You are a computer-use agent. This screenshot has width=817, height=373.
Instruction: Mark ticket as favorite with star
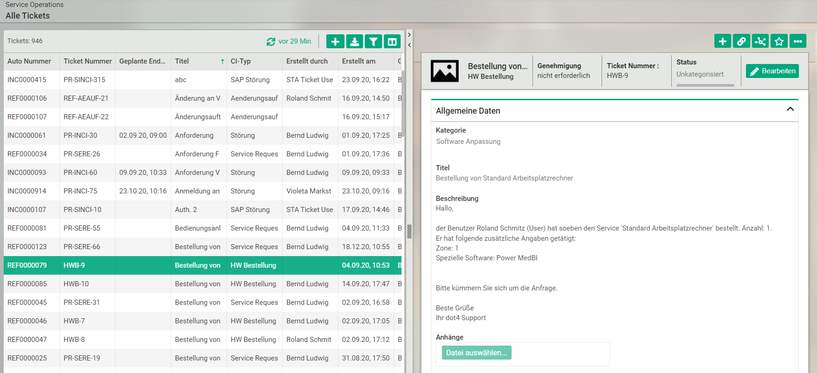pyautogui.click(x=779, y=41)
